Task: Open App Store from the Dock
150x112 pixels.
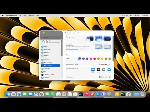Action: coord(98,94)
